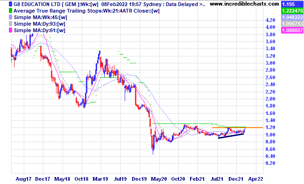The width and height of the screenshot is (304, 184).
Task: Click the 4.20 price axis label
Action: coord(270,20)
